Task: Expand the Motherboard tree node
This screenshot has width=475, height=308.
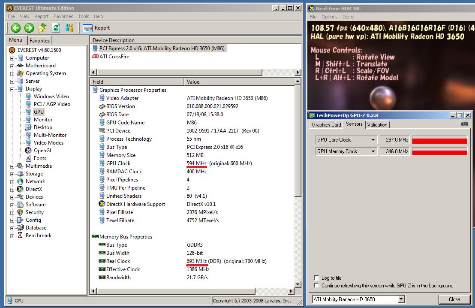Action: (x=12, y=66)
